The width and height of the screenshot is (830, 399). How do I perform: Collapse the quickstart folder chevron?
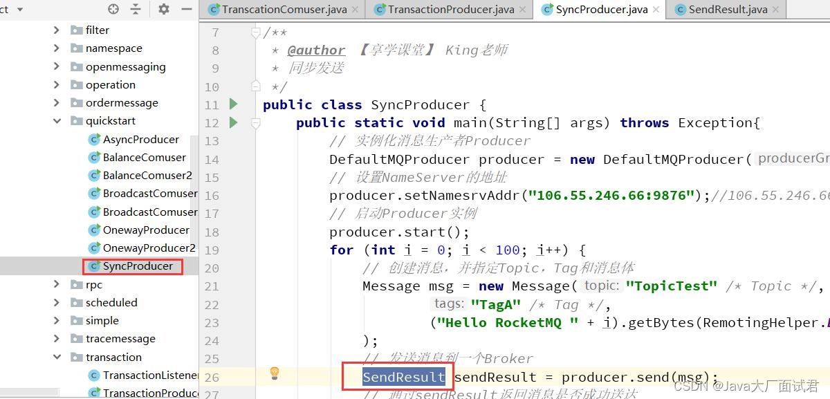click(57, 121)
